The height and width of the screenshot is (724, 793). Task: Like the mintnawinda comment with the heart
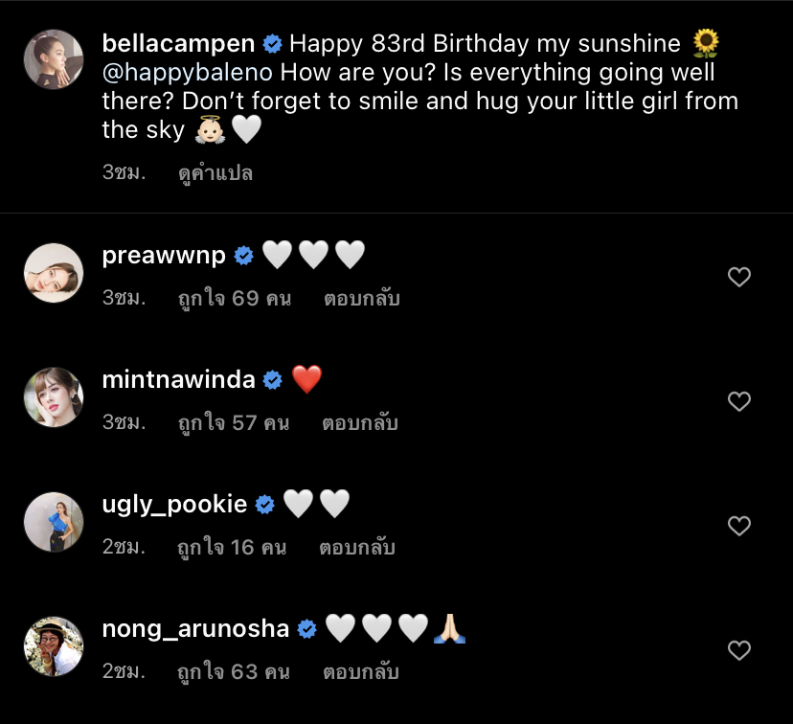[738, 401]
